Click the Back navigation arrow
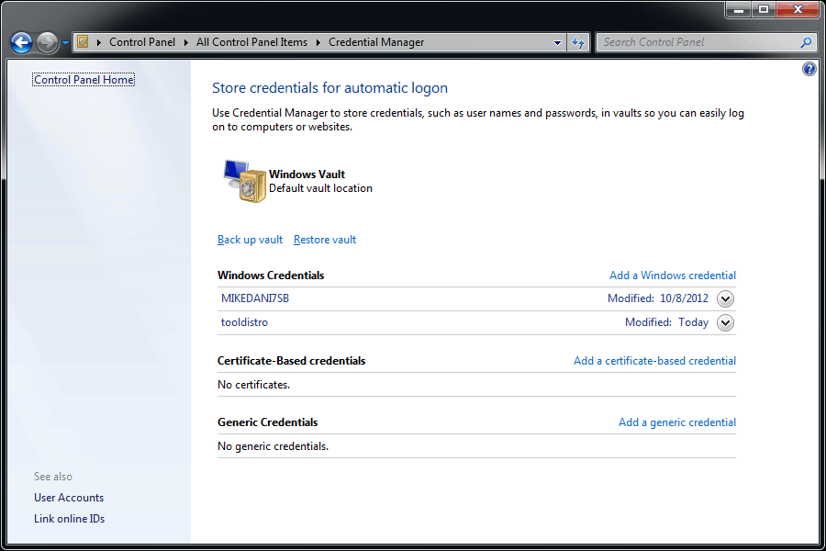This screenshot has height=551, width=826. 22,43
